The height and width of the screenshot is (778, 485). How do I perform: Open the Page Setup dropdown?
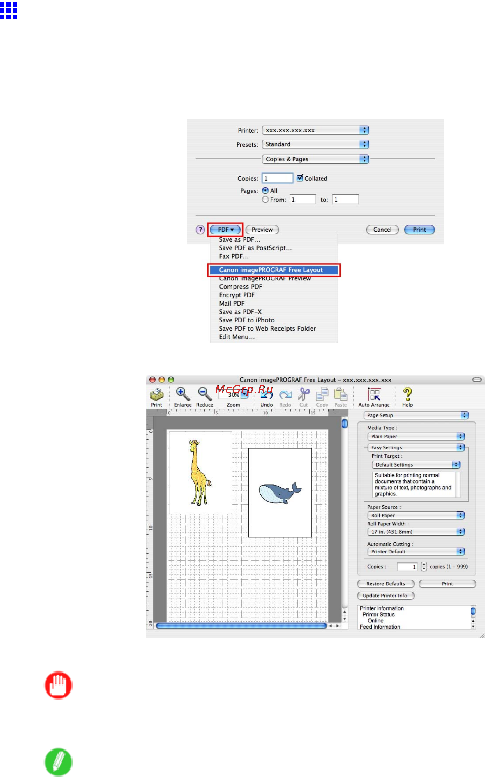[416, 415]
